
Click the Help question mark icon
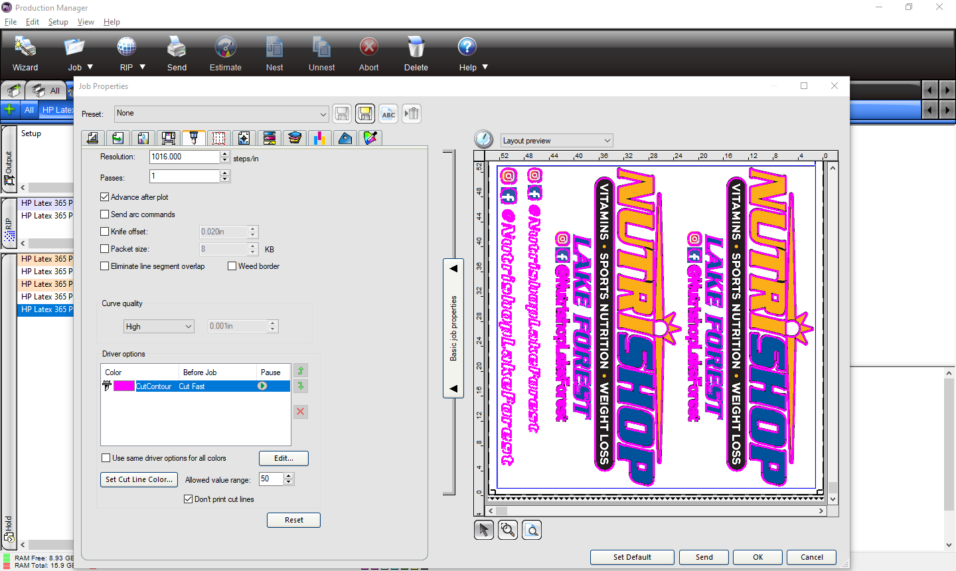[467, 47]
